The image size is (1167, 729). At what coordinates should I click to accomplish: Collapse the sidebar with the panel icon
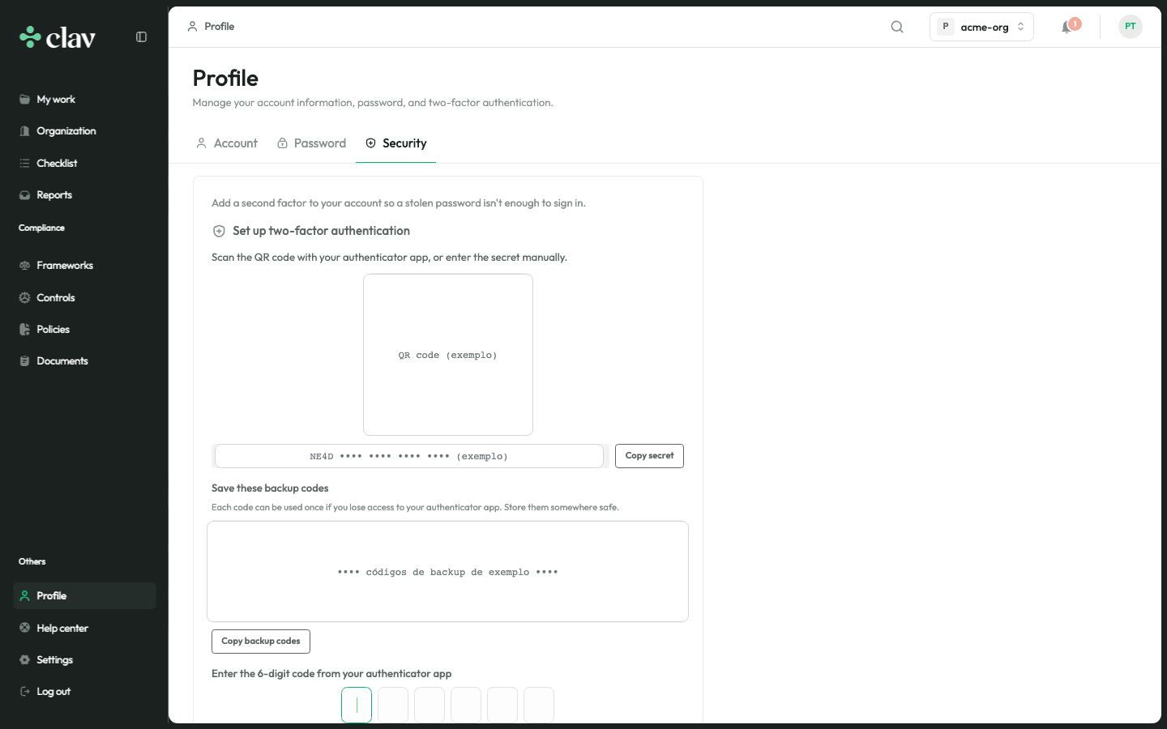pyautogui.click(x=141, y=37)
